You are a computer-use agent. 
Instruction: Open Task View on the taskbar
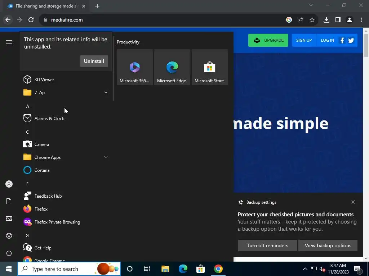click(147, 269)
